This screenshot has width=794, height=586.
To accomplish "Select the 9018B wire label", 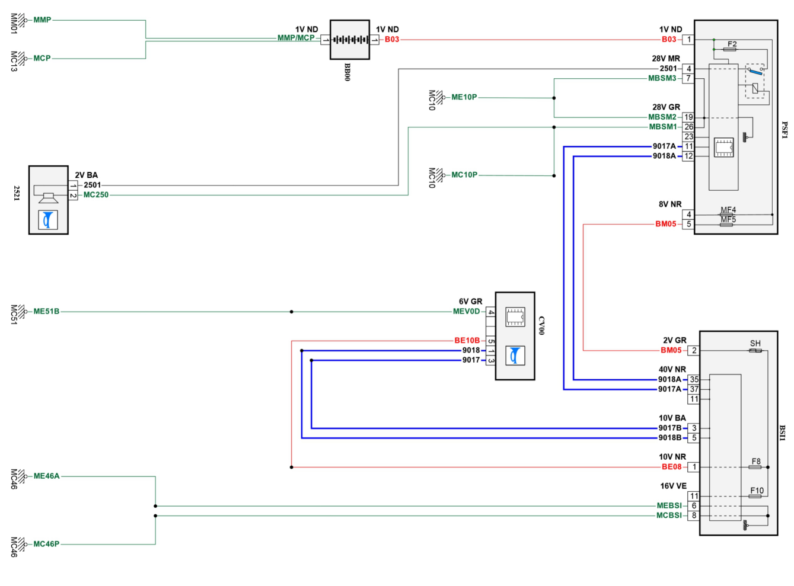I will pyautogui.click(x=669, y=438).
